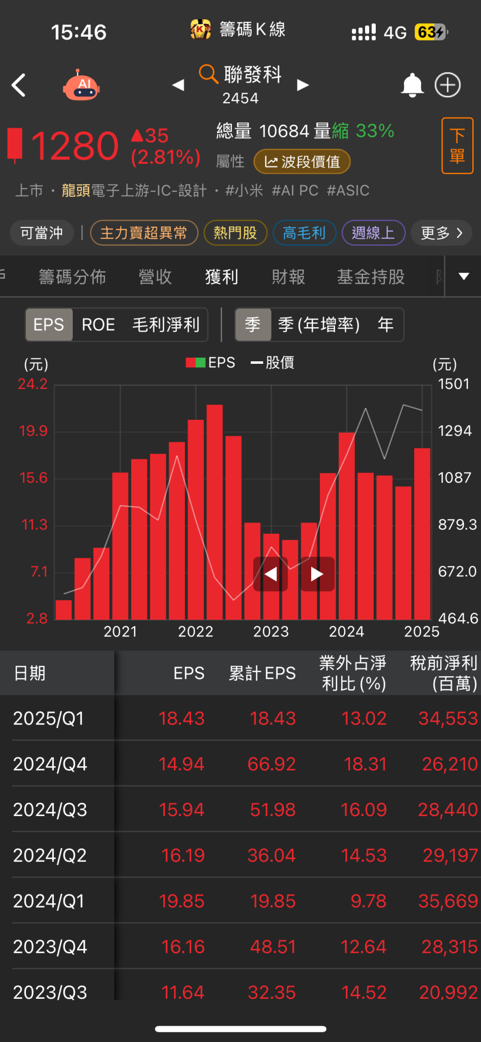Select the 年 period toggle
This screenshot has width=481, height=1042.
[x=385, y=325]
